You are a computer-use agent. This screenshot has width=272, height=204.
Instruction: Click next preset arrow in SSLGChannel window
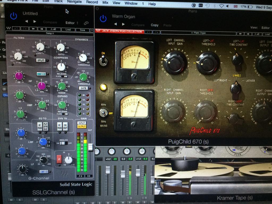tap(35, 21)
